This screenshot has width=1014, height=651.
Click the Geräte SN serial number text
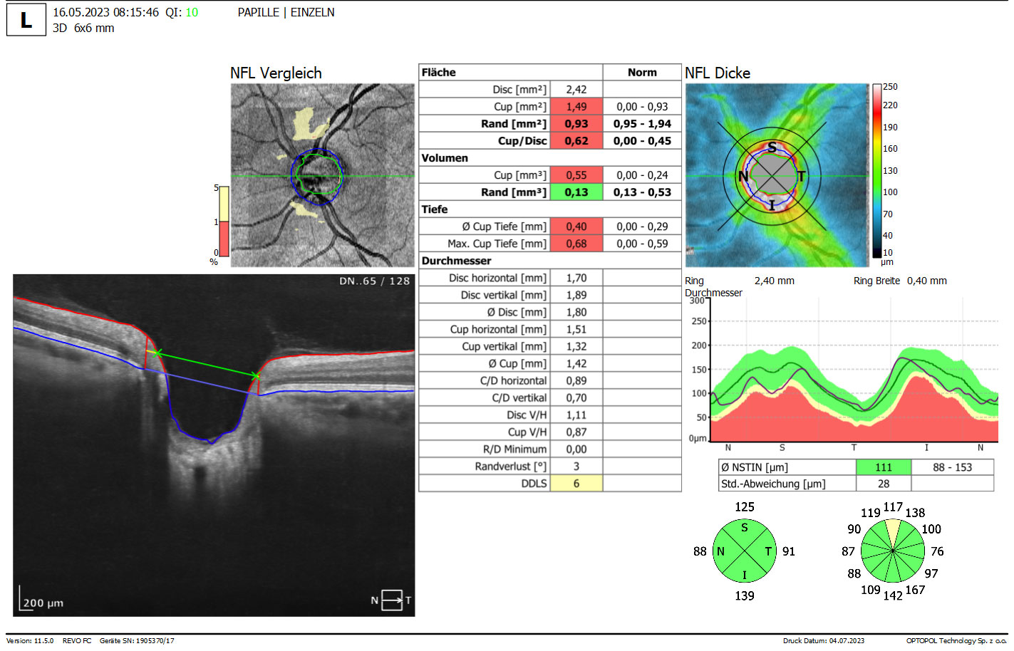137,640
